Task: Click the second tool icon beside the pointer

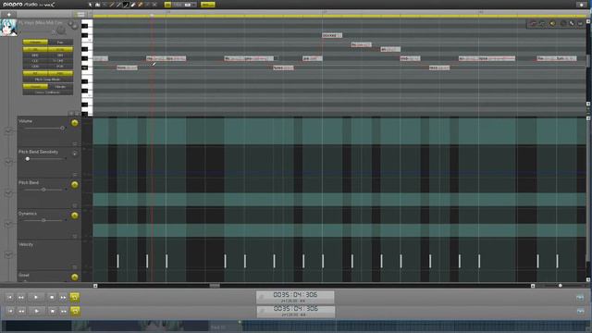Action: (x=97, y=5)
